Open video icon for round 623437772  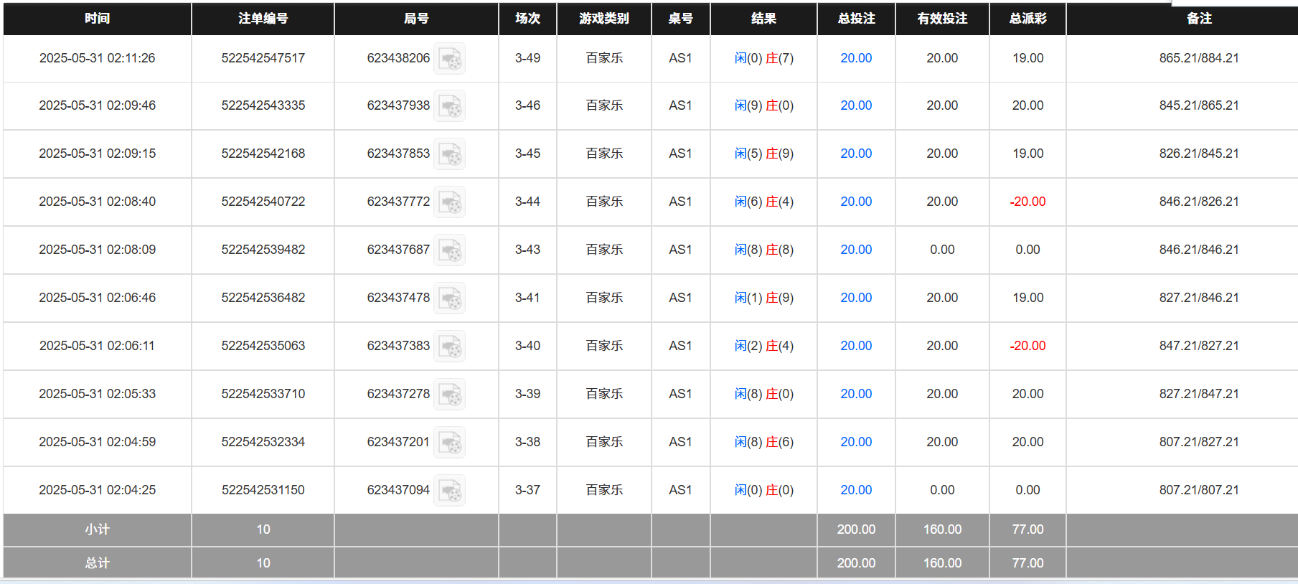pos(450,202)
